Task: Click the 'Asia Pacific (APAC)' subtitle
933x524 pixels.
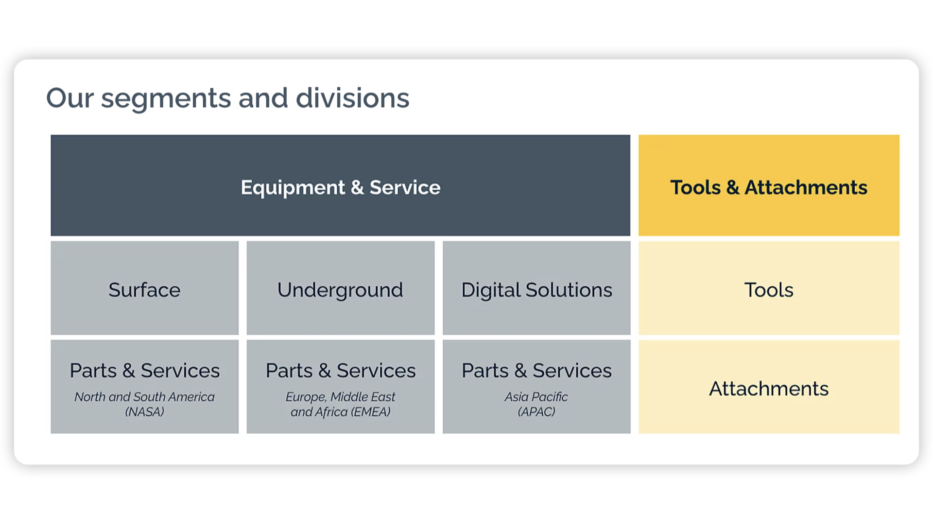Action: click(x=536, y=404)
